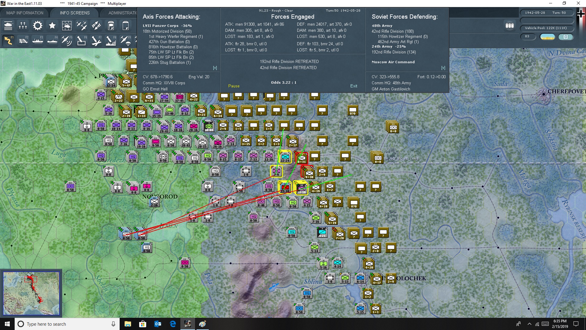Open the reinforcement arrows screen icon
This screenshot has height=330, width=586.
click(96, 26)
